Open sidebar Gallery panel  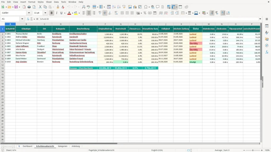coord(267,39)
